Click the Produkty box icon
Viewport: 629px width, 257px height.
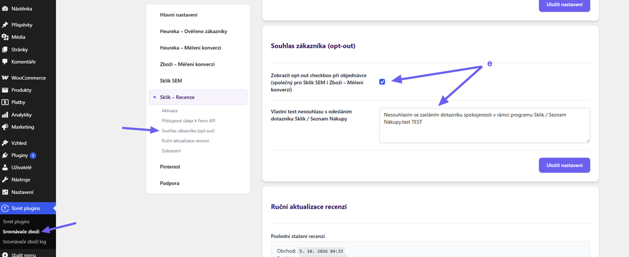coord(5,90)
